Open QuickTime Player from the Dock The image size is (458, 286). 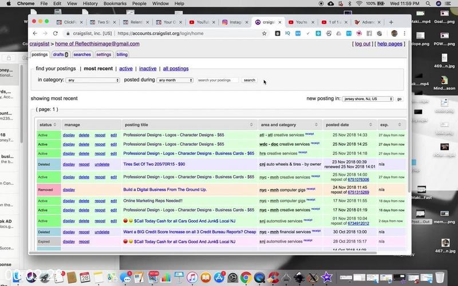pyautogui.click(x=259, y=277)
